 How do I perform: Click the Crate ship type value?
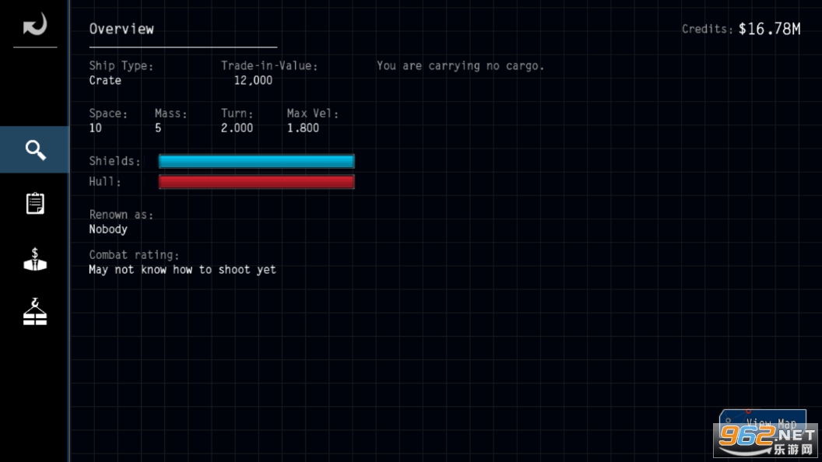click(105, 80)
